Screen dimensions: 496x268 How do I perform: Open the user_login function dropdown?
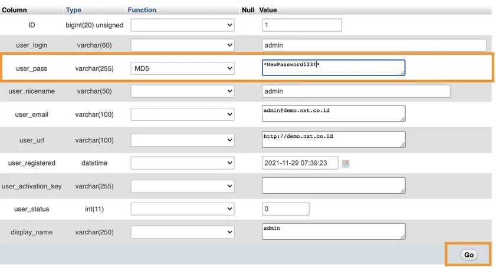click(x=182, y=45)
